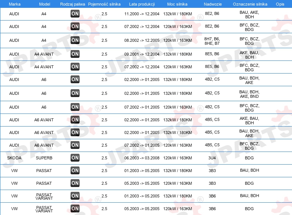Click the Rodzaj paliwa column header
Screen dimensions: 292x215
tap(72, 4)
